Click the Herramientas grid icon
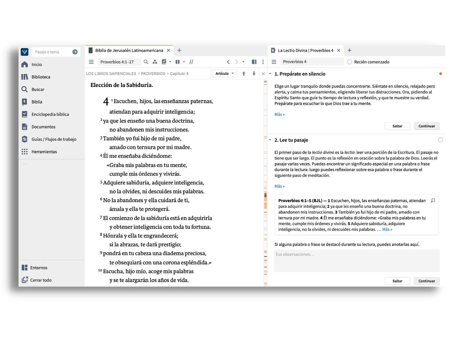 pos(25,152)
